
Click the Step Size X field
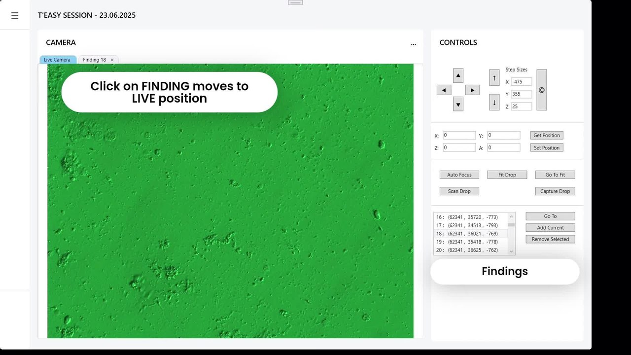pos(521,82)
